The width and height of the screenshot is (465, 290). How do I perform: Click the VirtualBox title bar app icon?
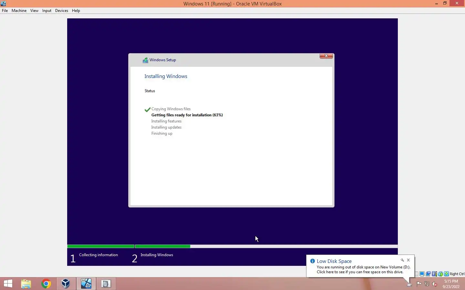pos(3,4)
